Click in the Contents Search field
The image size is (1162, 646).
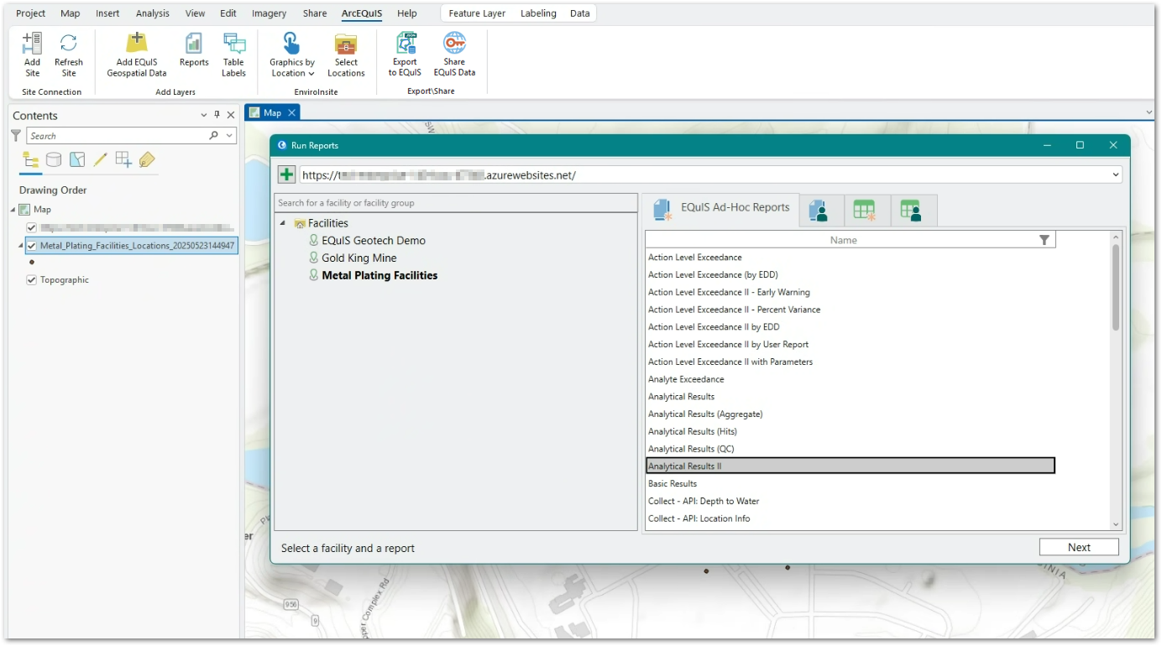tap(118, 136)
